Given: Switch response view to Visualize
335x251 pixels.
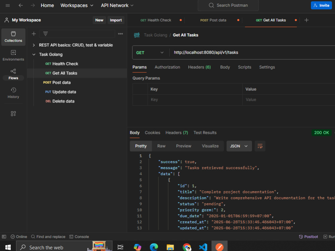Looking at the screenshot, I should 210,146.
